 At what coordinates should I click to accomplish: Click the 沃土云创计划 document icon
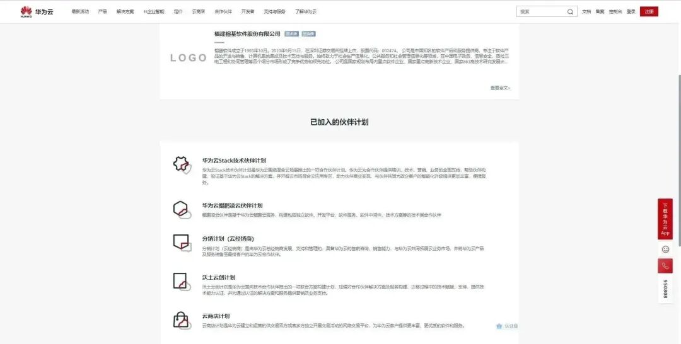tap(182, 282)
